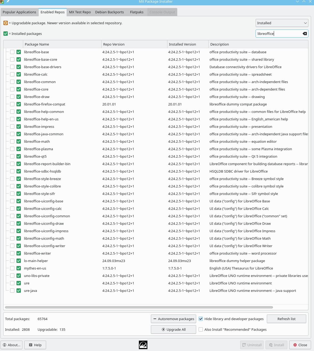Open the Flatpaks tab

tap(137, 12)
